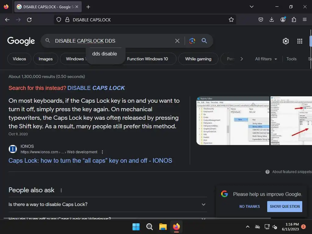
Task: Show site security lock info
Action: [67, 20]
